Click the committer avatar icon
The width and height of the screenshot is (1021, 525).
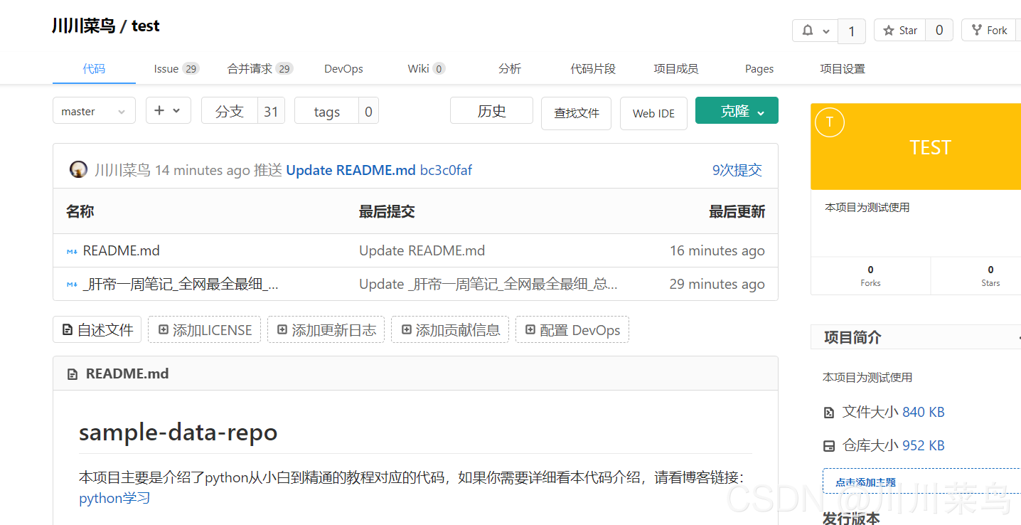(x=78, y=170)
